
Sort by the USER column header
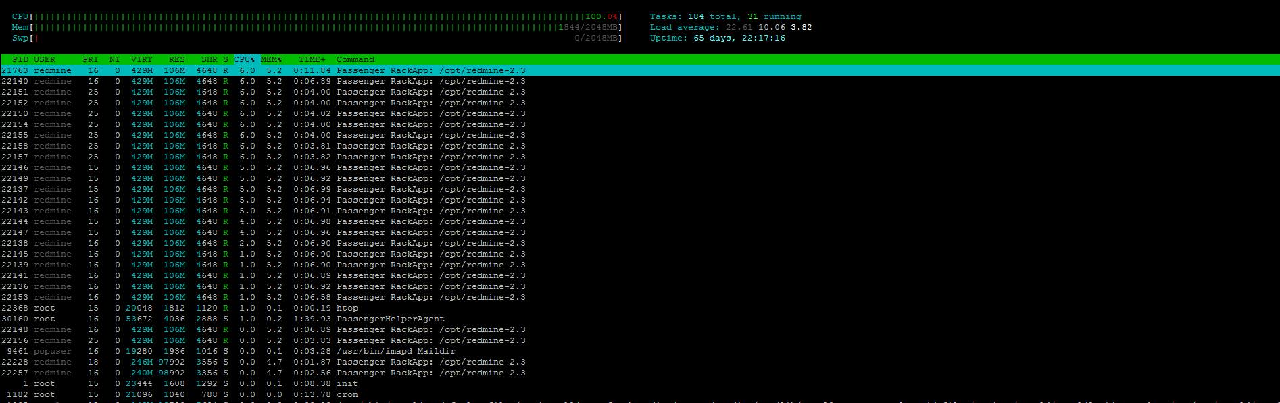click(x=45, y=59)
